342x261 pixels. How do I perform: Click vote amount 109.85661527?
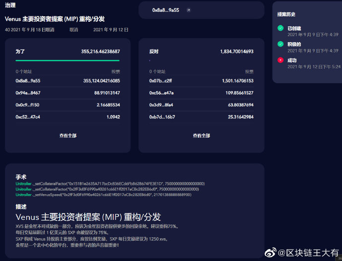point(239,93)
